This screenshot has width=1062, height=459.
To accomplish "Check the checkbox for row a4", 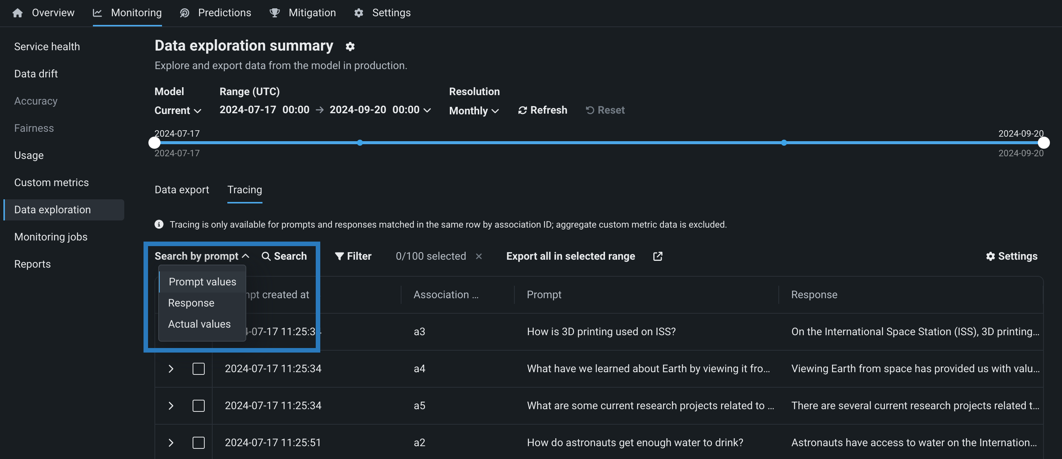I will (x=198, y=369).
